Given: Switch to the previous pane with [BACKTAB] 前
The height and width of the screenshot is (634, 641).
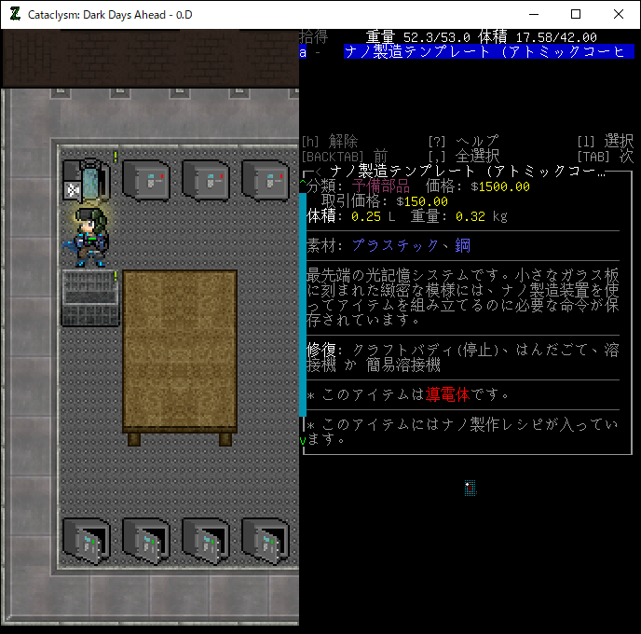Looking at the screenshot, I should (344, 156).
